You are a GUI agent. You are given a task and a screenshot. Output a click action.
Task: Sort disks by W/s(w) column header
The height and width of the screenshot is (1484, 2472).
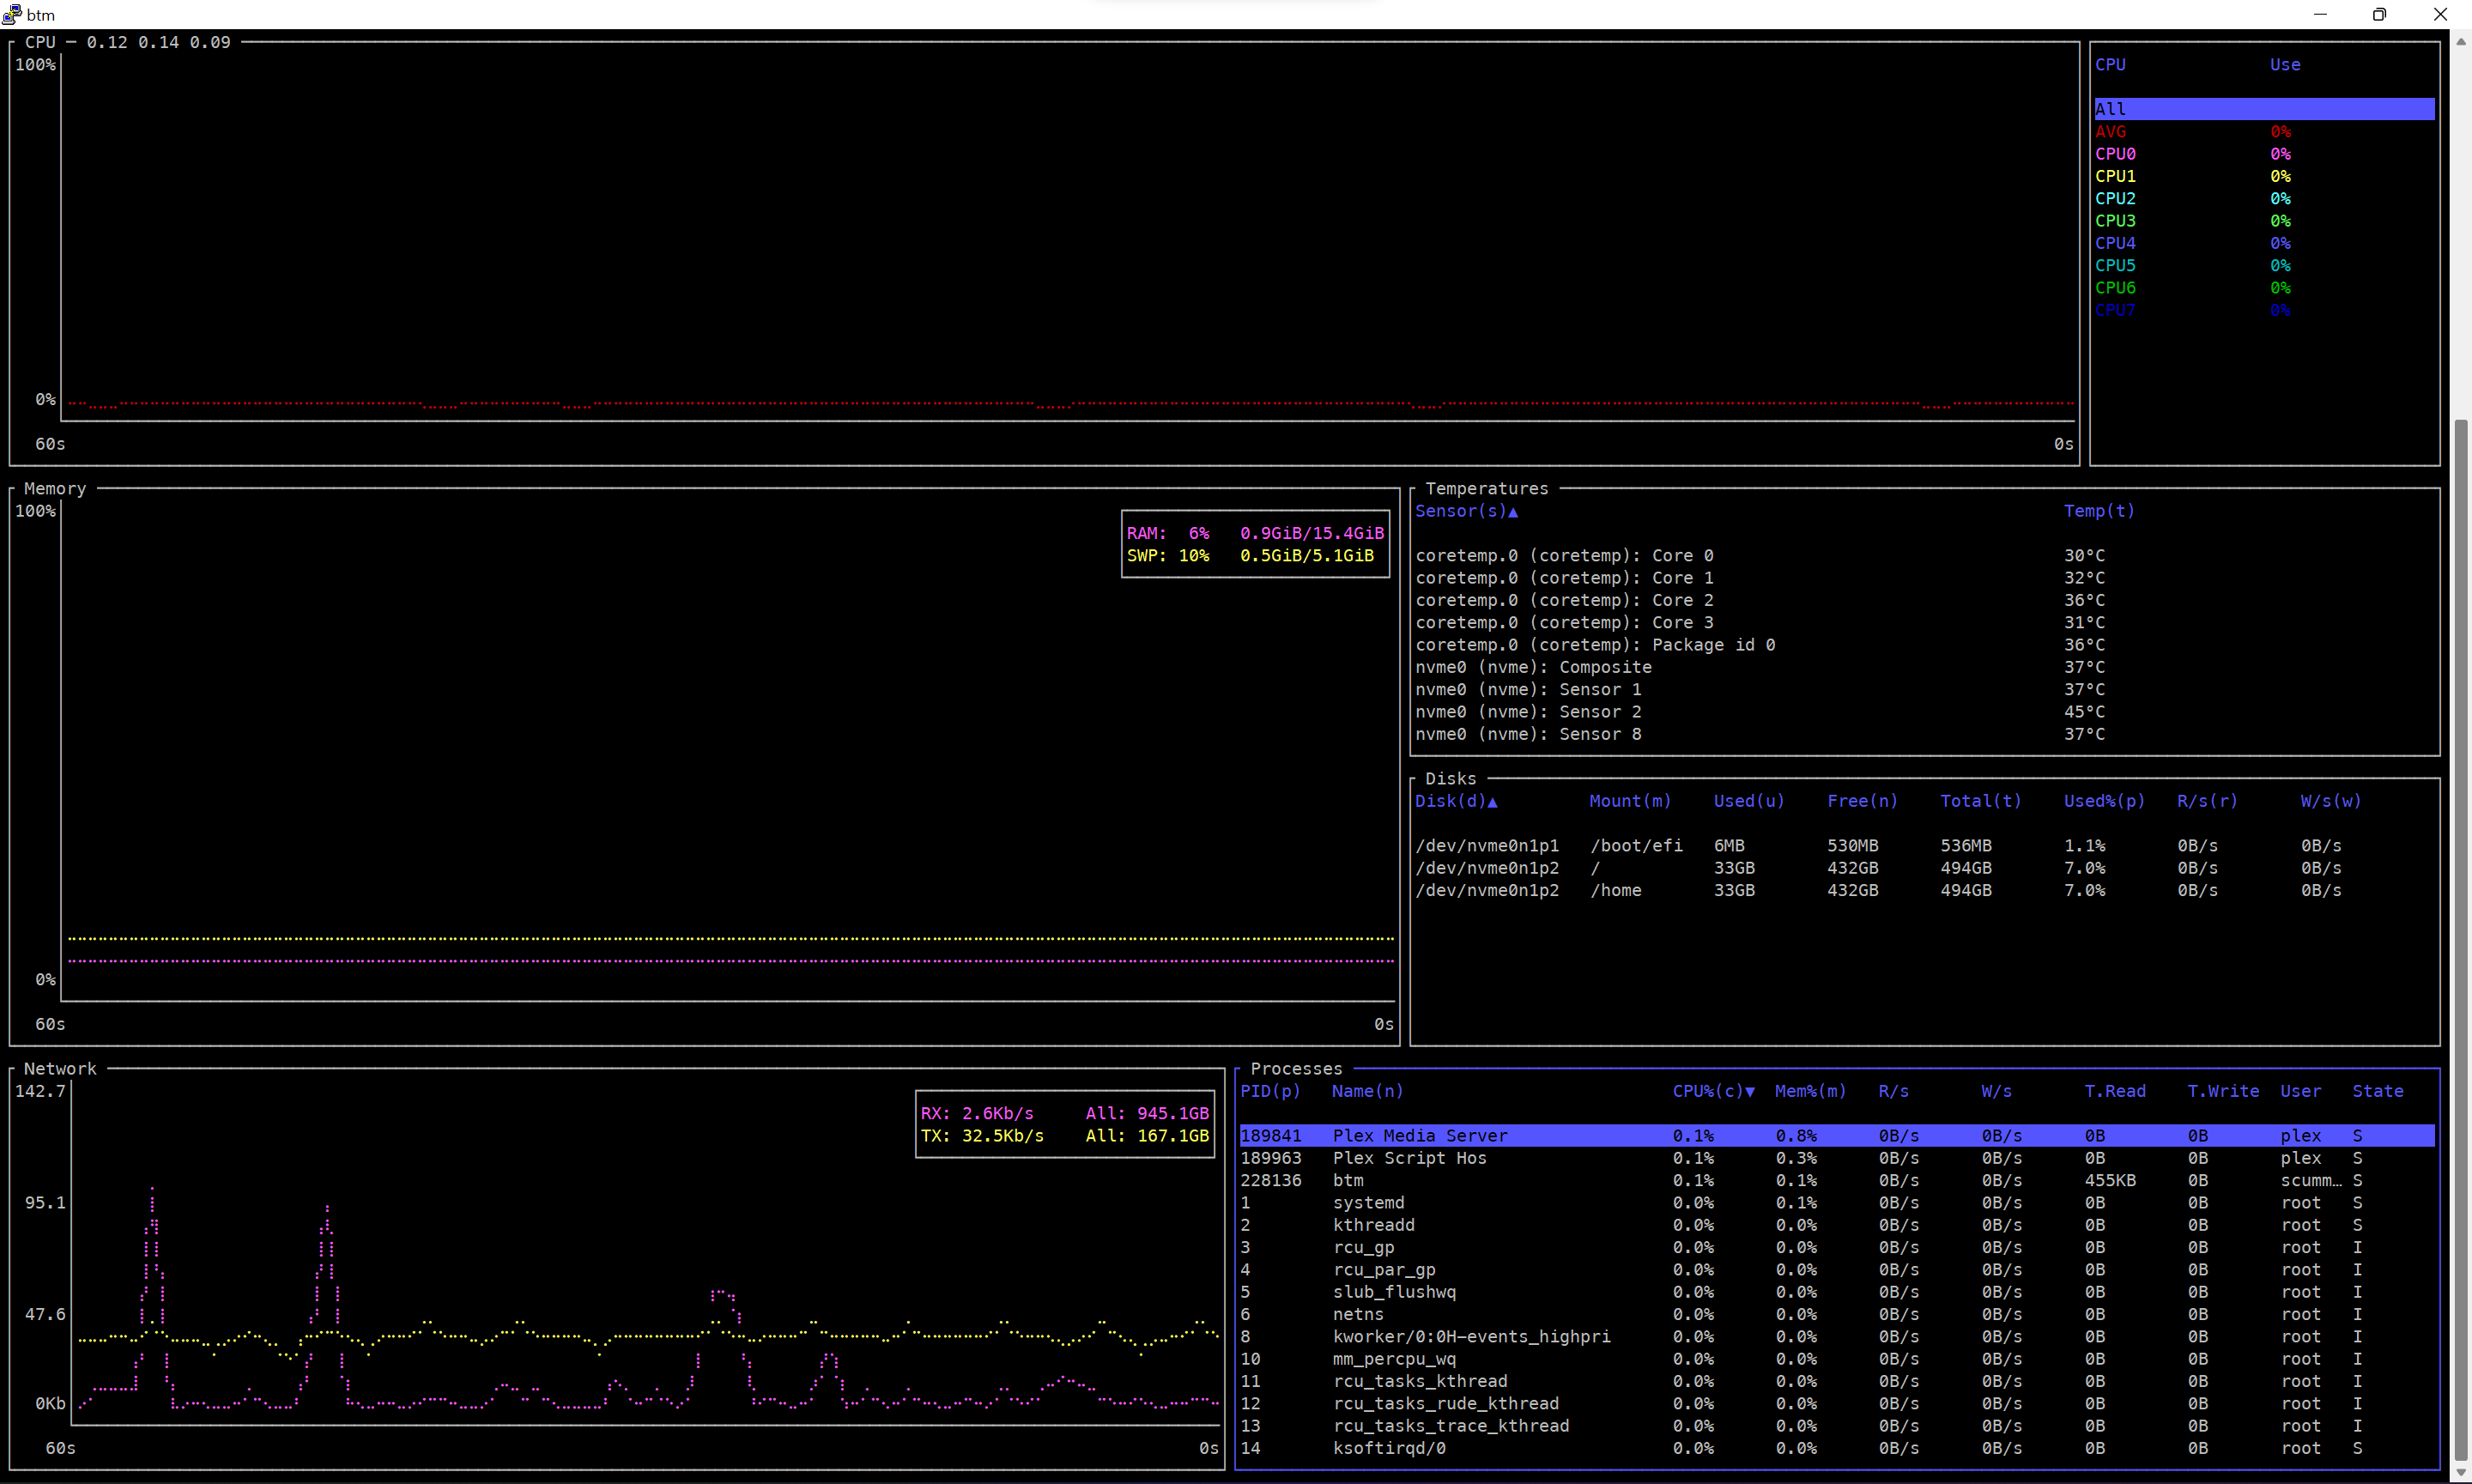pyautogui.click(x=2331, y=801)
